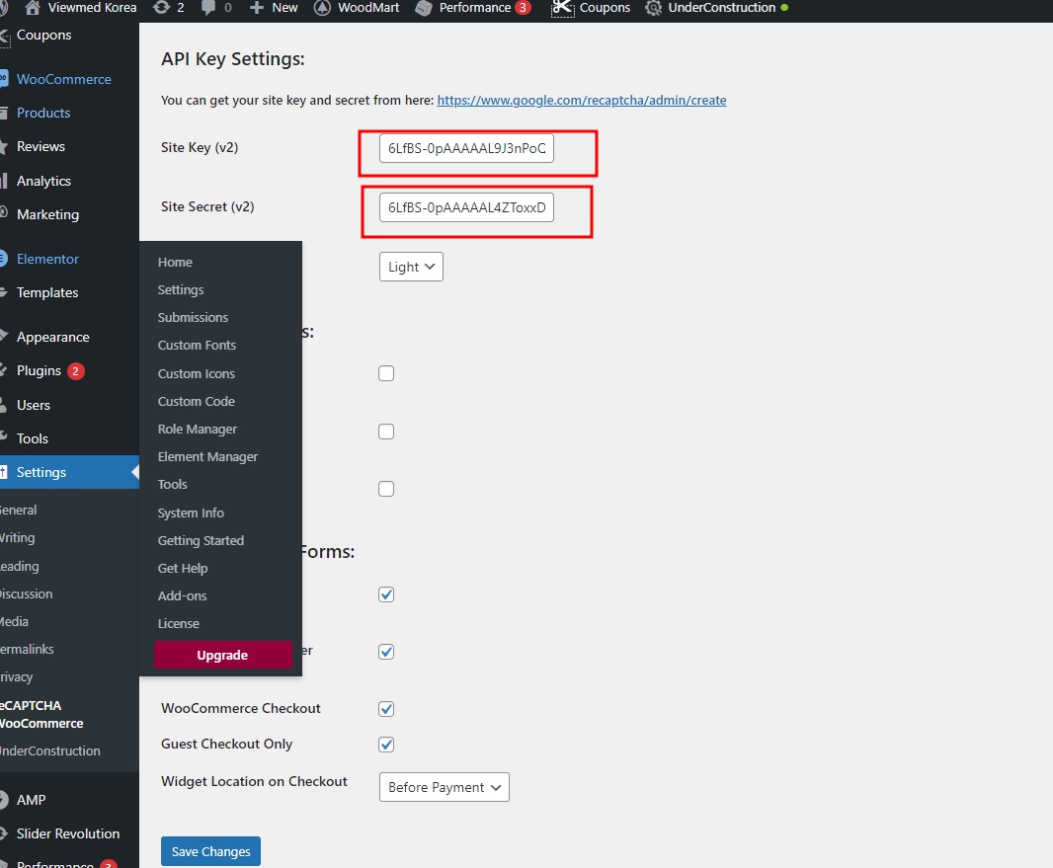Open Element Manager in the Elementor submenu

tap(207, 456)
